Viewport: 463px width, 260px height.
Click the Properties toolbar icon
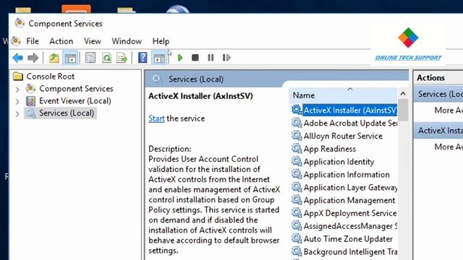tap(90, 58)
